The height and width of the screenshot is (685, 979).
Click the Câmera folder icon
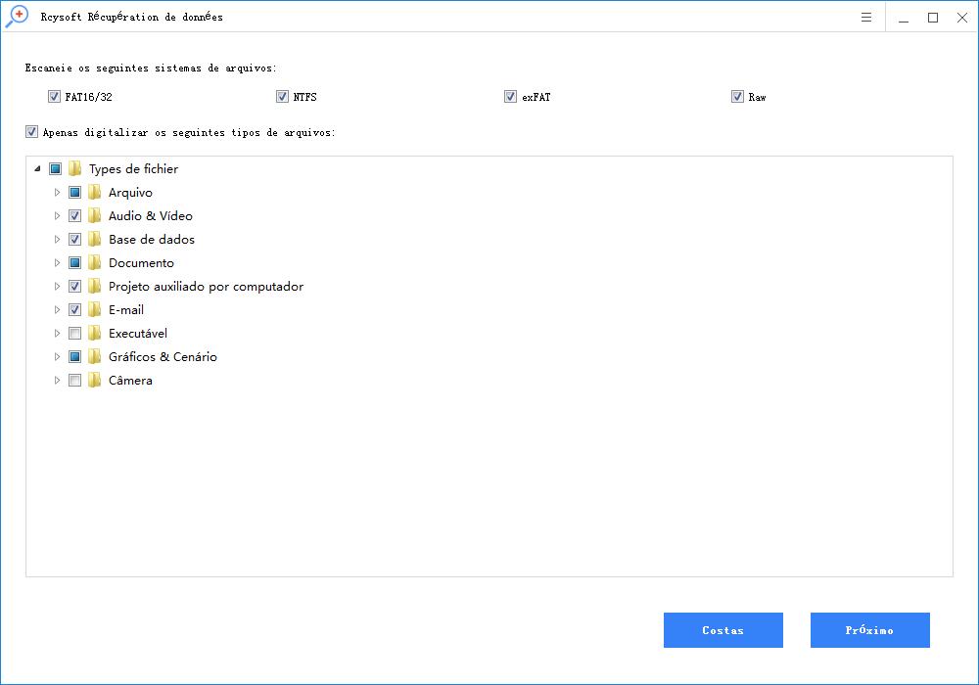94,380
